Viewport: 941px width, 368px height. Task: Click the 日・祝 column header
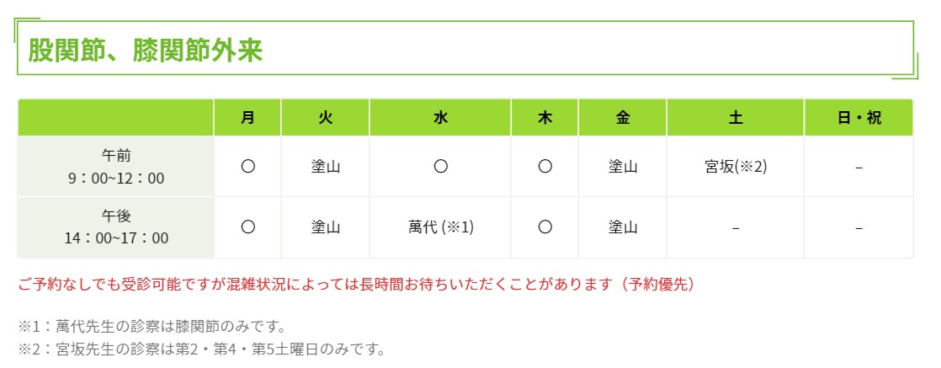859,119
